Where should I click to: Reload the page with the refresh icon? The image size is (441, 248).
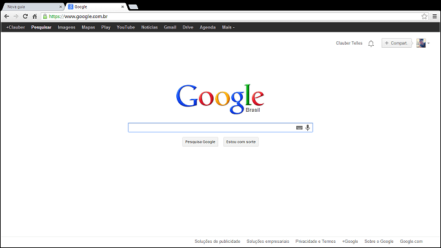(x=25, y=16)
